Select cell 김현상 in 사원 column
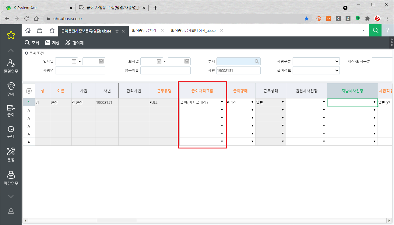The height and width of the screenshot is (225, 394). click(83, 102)
